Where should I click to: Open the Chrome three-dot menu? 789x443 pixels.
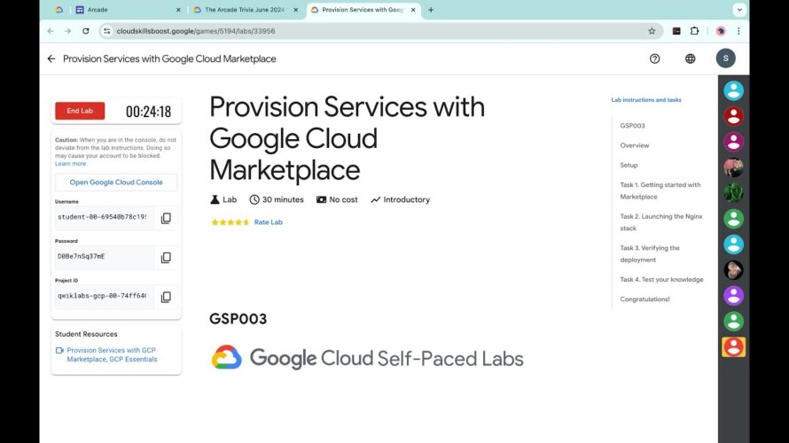coord(738,31)
